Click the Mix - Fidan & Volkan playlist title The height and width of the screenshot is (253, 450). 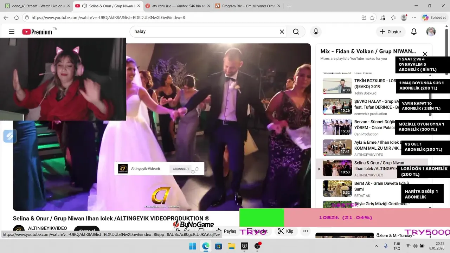tap(368, 51)
